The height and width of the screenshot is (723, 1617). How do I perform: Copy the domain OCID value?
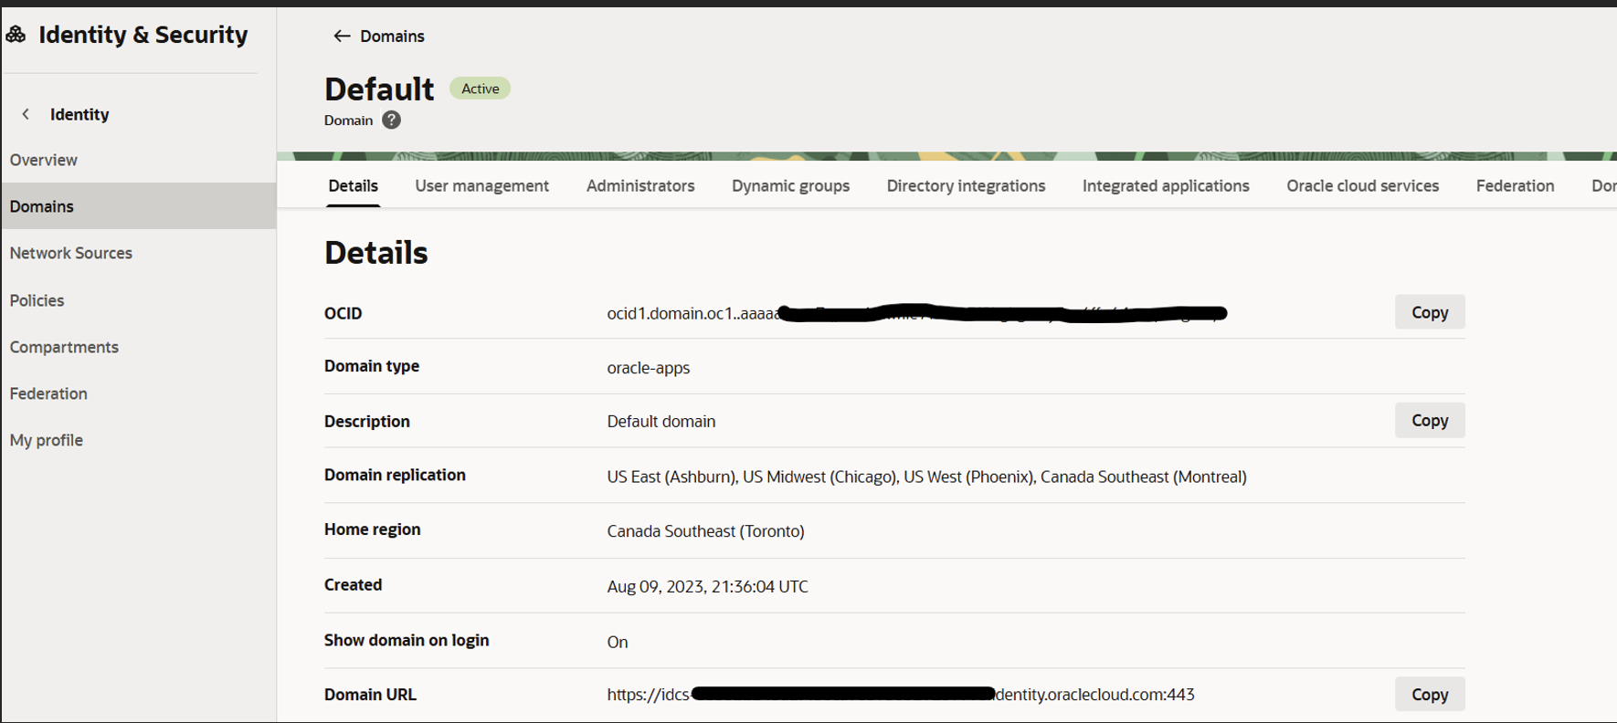[1429, 312]
